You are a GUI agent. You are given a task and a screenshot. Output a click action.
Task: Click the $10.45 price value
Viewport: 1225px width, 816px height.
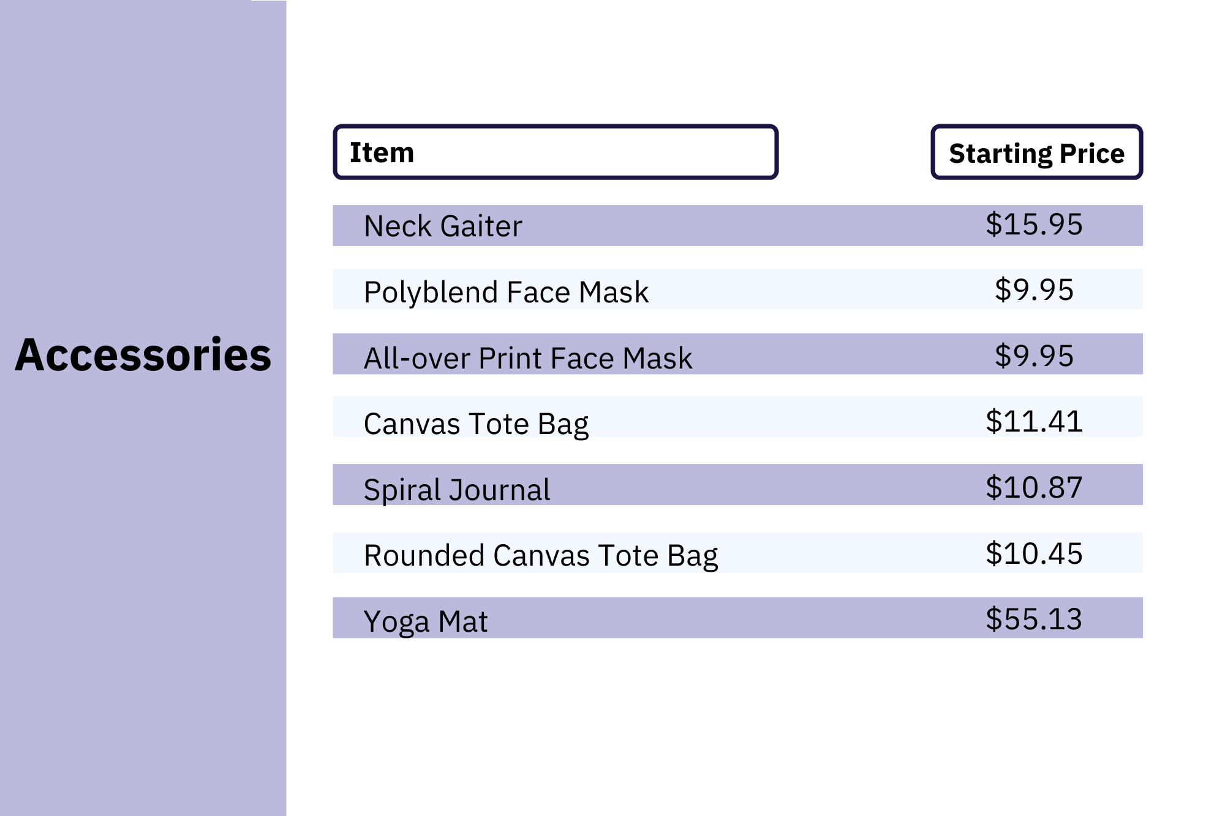1034,553
